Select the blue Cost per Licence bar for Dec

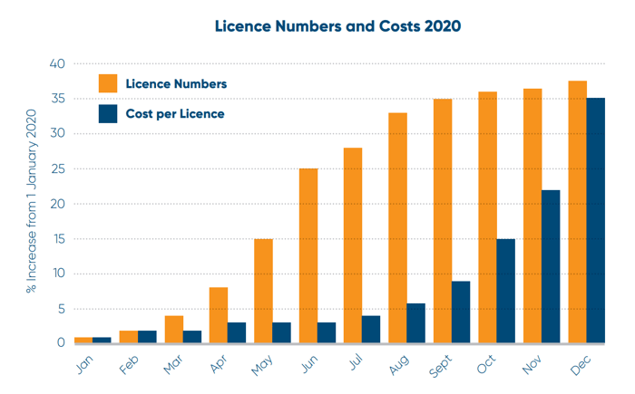coord(596,220)
